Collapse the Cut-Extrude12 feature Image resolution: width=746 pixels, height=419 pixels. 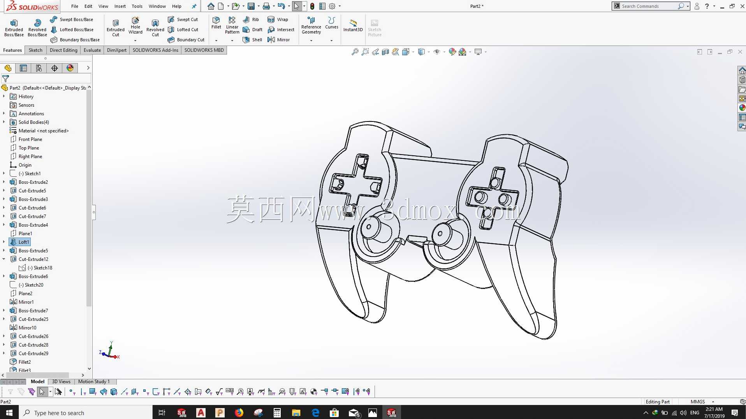pos(4,259)
